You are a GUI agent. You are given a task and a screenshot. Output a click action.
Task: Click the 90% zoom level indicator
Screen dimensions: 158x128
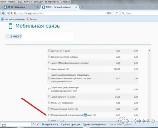point(108,13)
